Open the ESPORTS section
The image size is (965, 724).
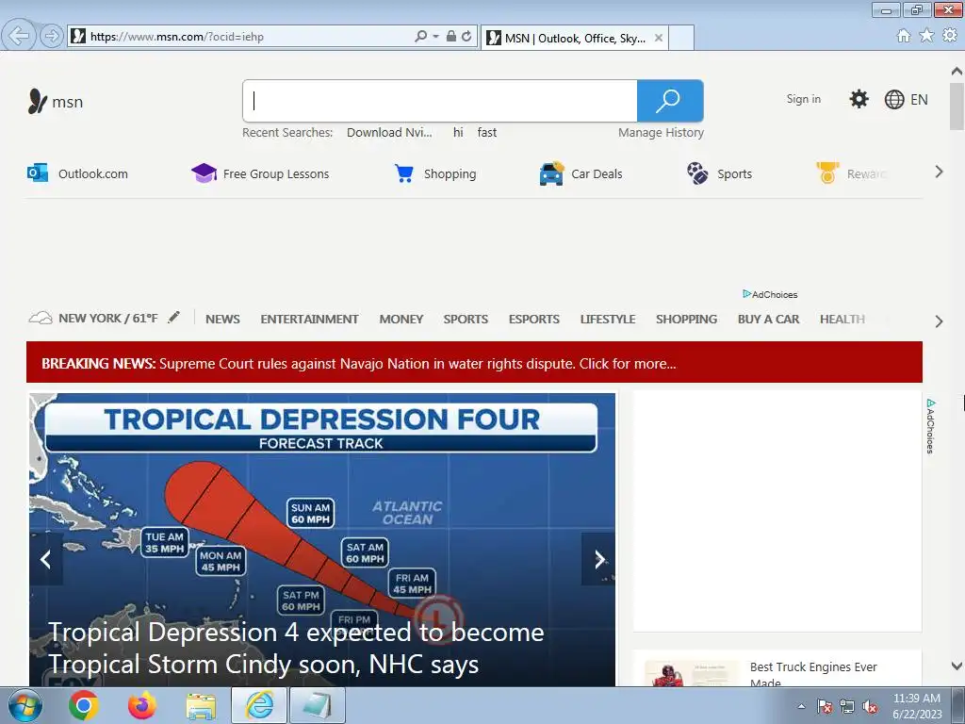pyautogui.click(x=534, y=319)
